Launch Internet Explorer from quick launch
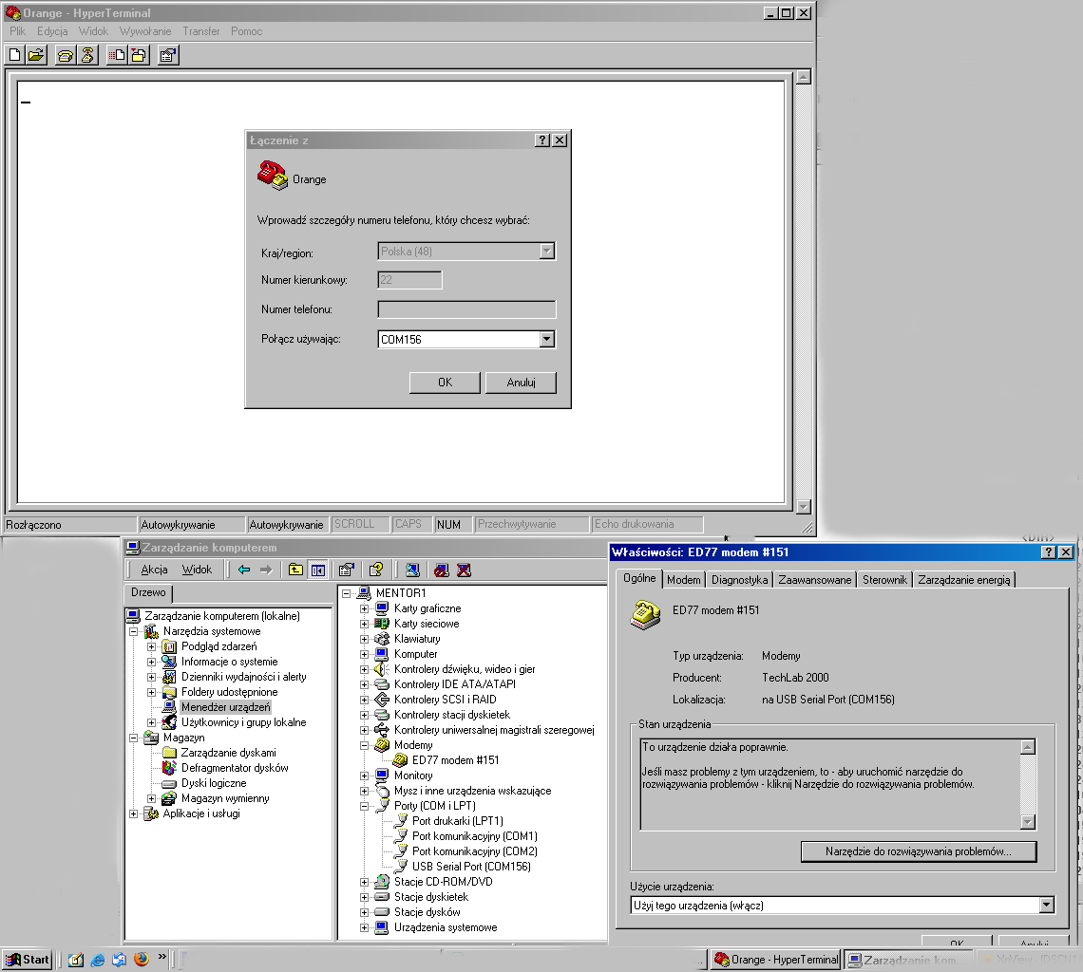This screenshot has height=972, width=1083. tap(98, 959)
